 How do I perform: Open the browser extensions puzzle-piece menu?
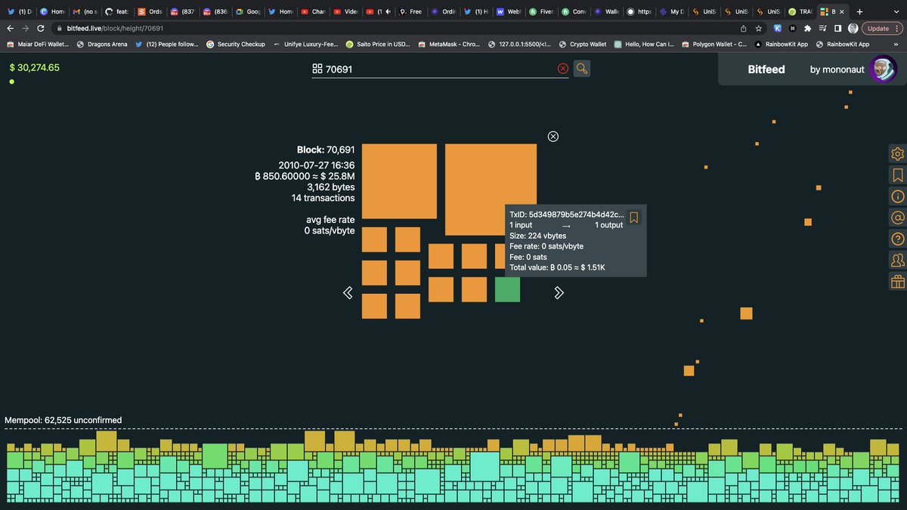[808, 28]
